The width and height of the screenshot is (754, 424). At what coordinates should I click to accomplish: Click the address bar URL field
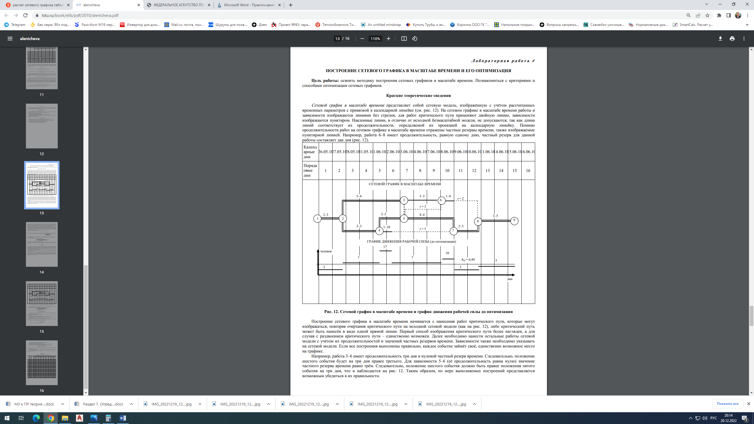[359, 15]
